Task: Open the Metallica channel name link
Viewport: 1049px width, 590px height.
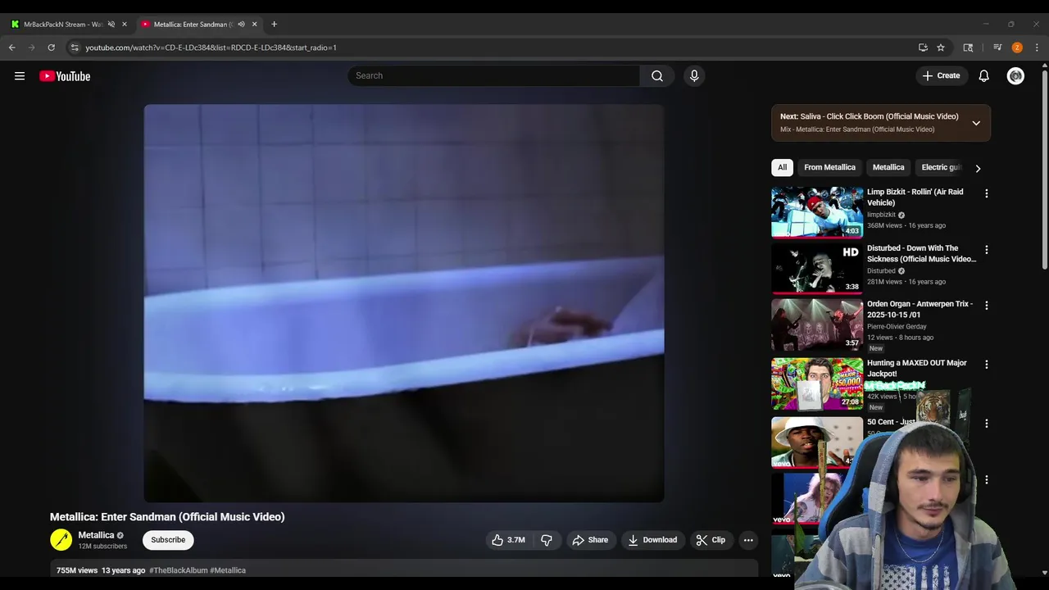Action: point(96,535)
